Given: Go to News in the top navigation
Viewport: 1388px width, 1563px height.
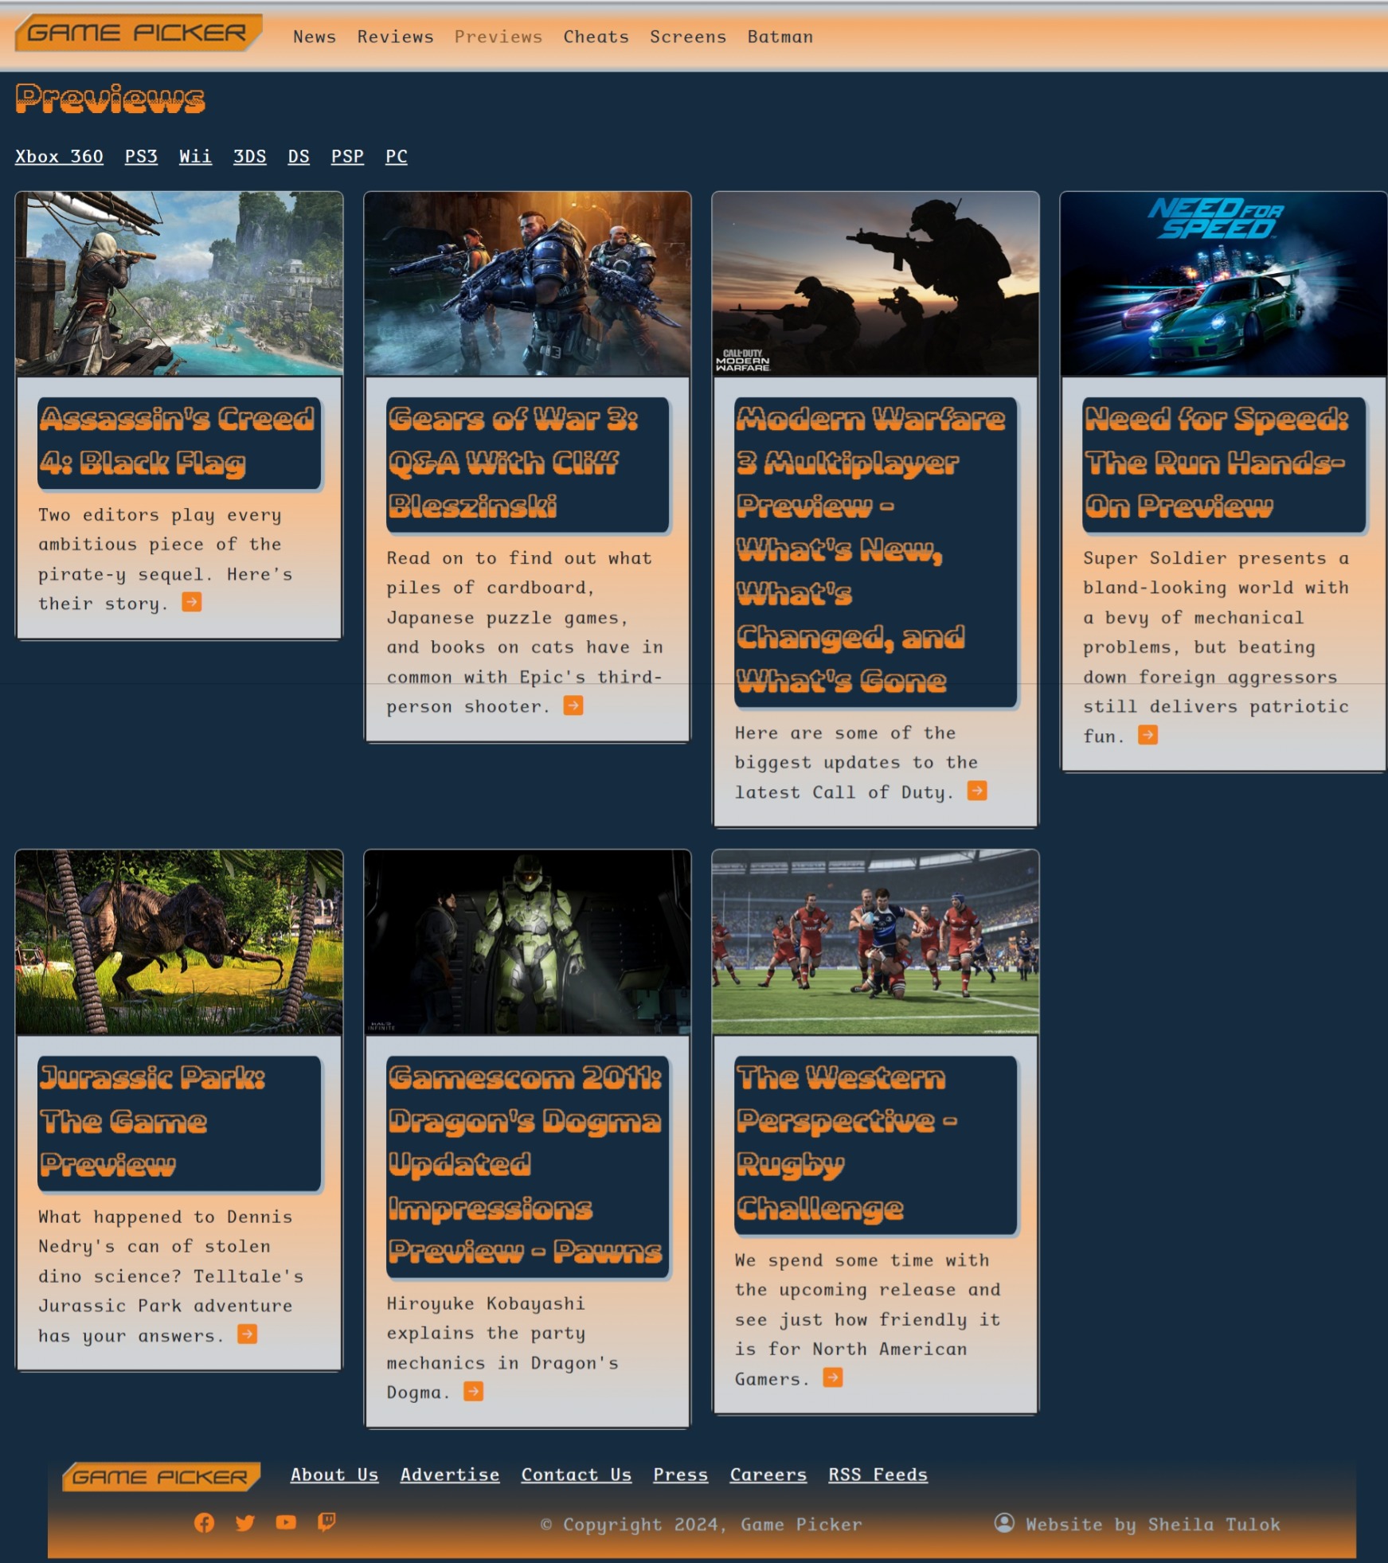Looking at the screenshot, I should 315,37.
